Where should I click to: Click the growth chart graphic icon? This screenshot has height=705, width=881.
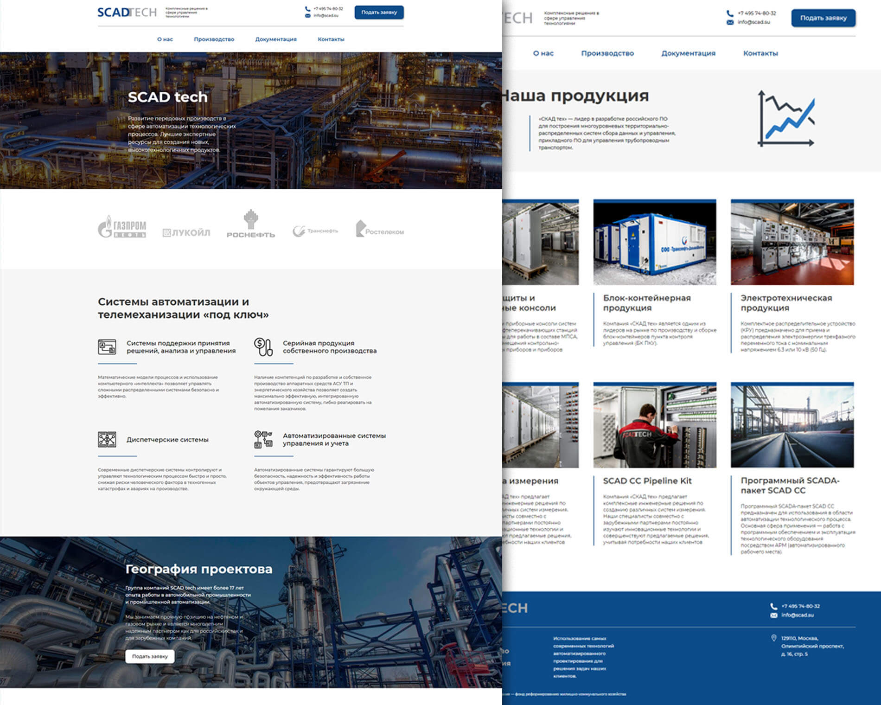click(x=786, y=119)
